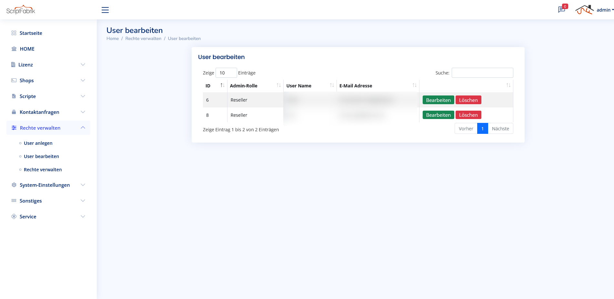
Task: Click the Lizenz document icon
Action: click(x=13, y=65)
